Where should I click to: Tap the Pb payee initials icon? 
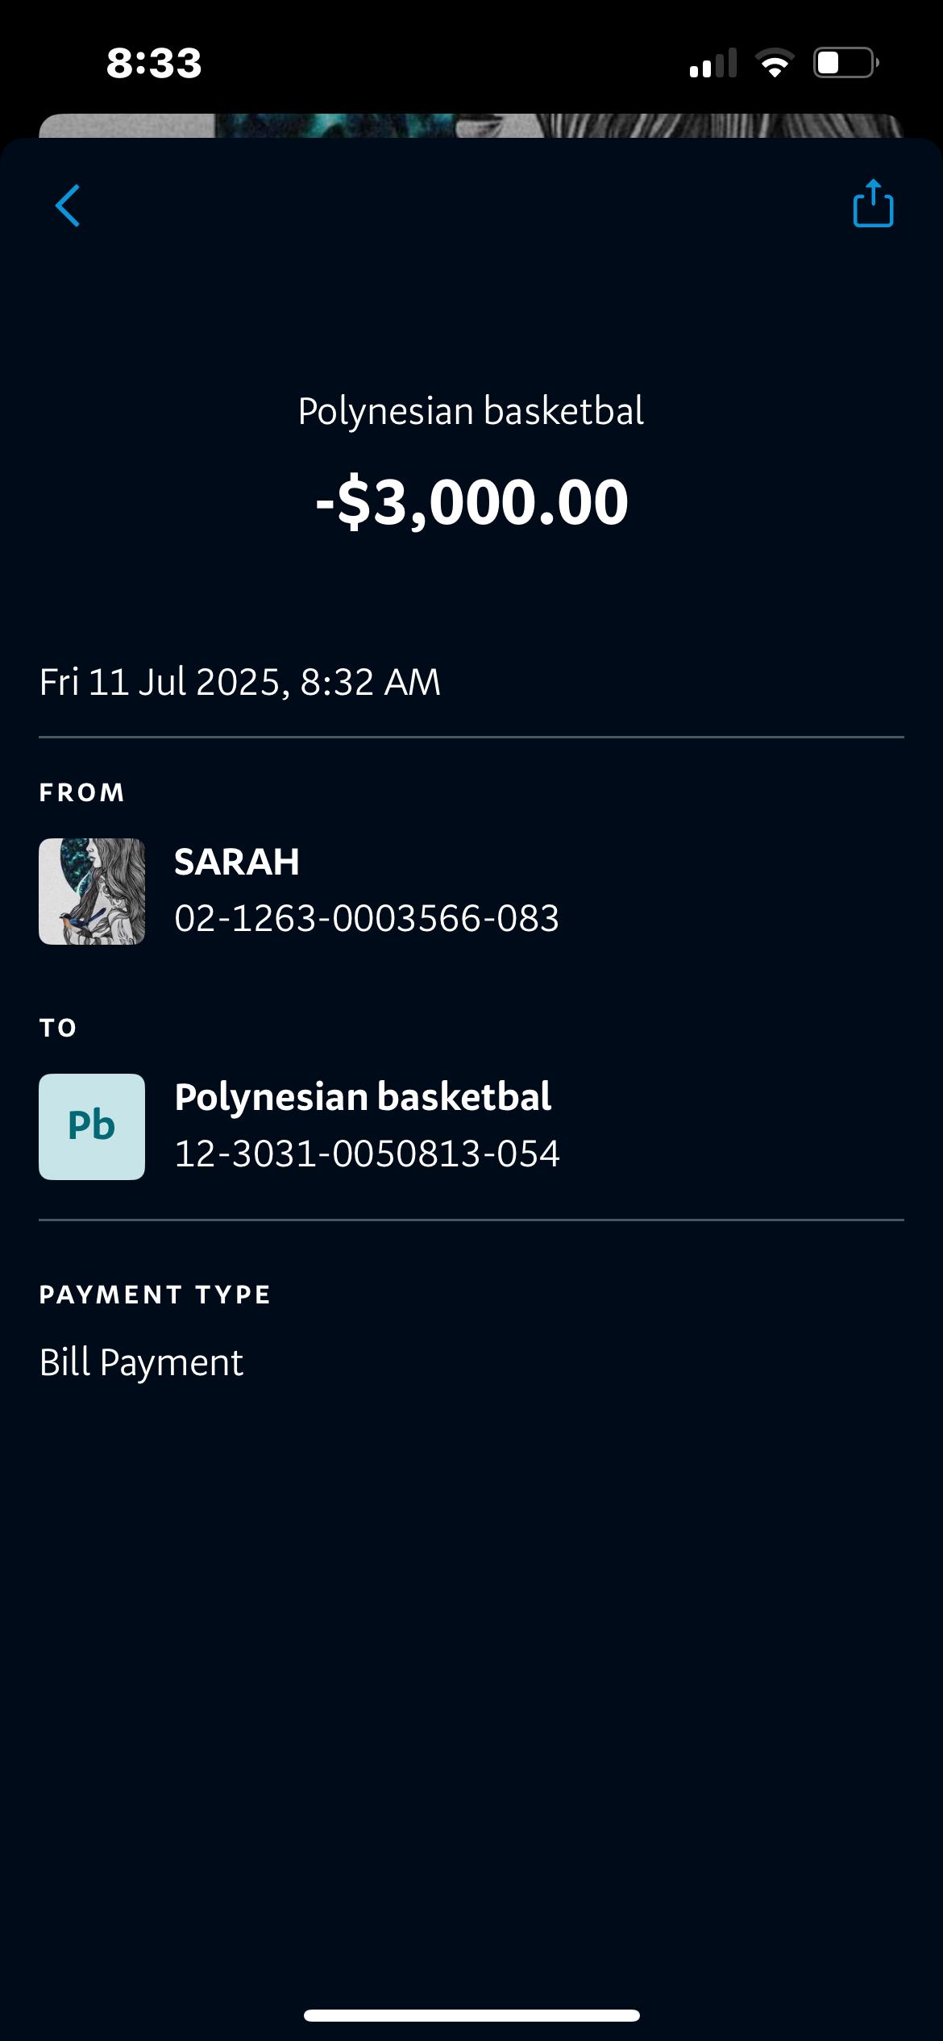pos(92,1126)
